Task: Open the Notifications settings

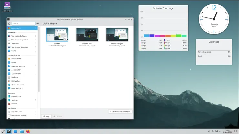Action: pyautogui.click(x=16, y=59)
